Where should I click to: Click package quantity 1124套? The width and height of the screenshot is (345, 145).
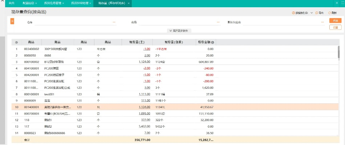pos(160,62)
